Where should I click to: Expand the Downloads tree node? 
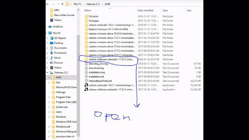tap(47, 53)
